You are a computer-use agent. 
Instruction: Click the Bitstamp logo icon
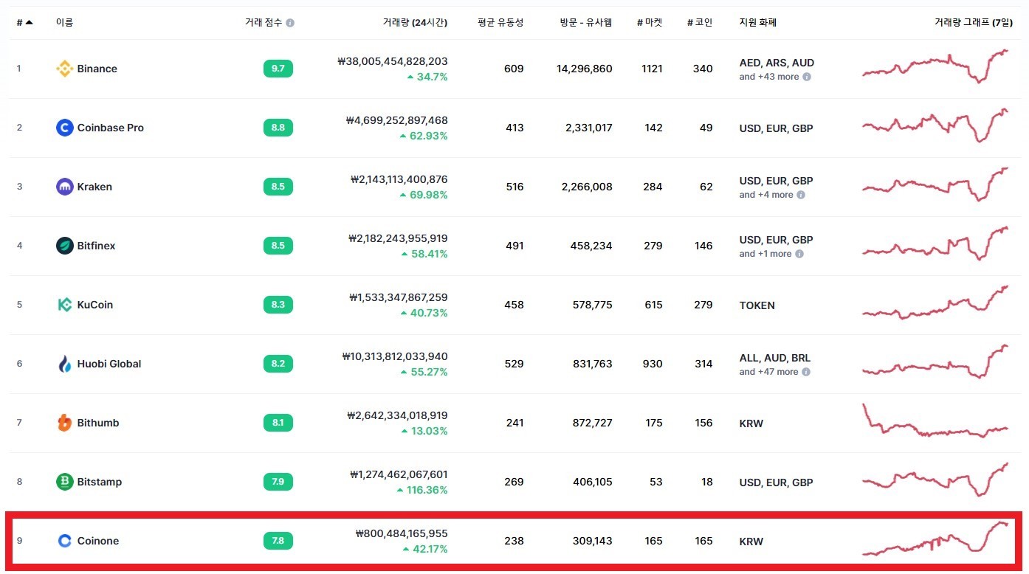click(x=65, y=482)
